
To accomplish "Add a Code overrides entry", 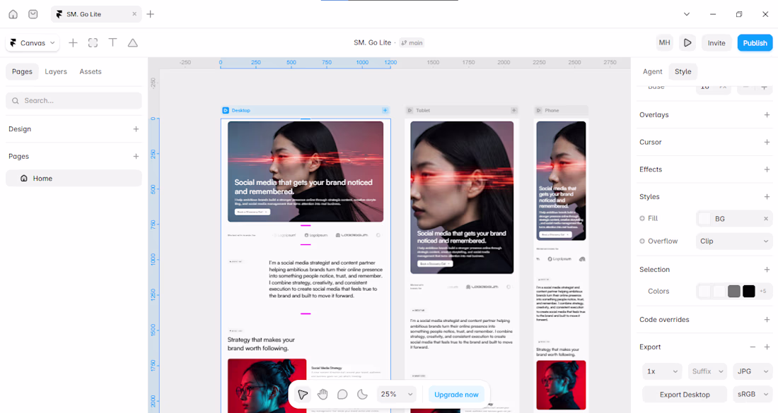I will pos(767,320).
